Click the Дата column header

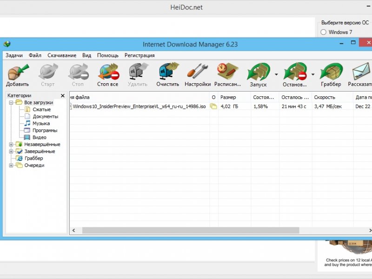pos(363,97)
